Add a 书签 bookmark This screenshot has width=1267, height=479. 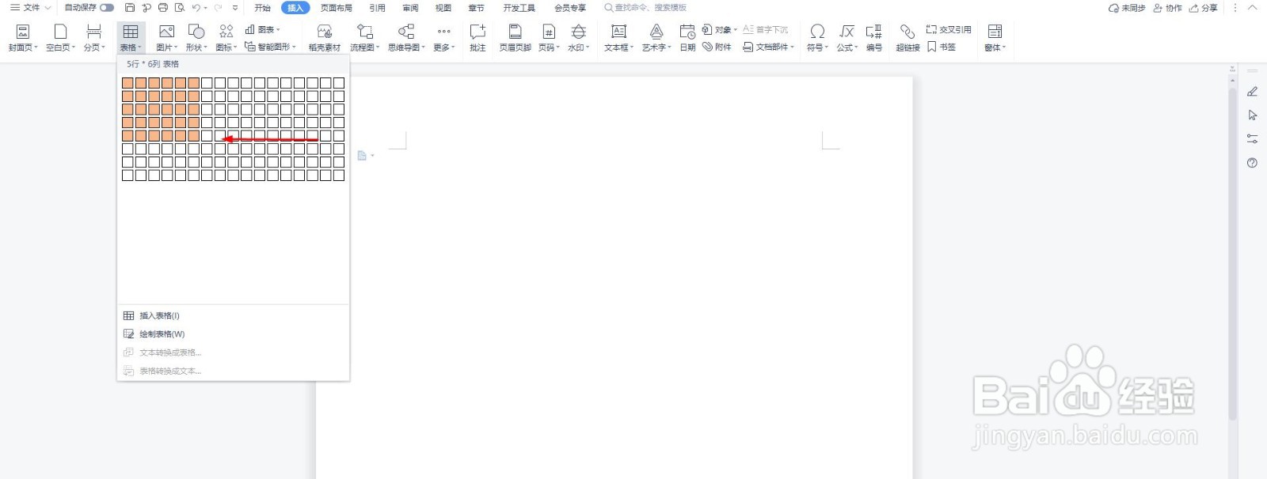(x=942, y=47)
